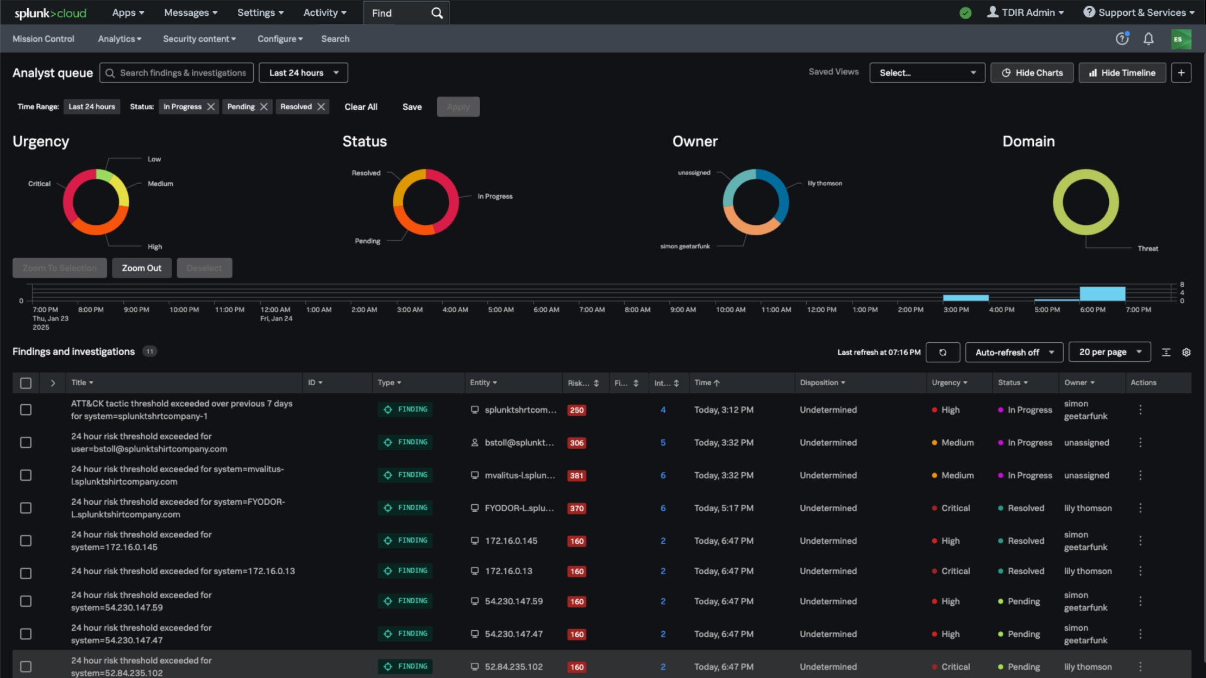Click the Hide Charts button
This screenshot has width=1206, height=678.
coord(1031,72)
